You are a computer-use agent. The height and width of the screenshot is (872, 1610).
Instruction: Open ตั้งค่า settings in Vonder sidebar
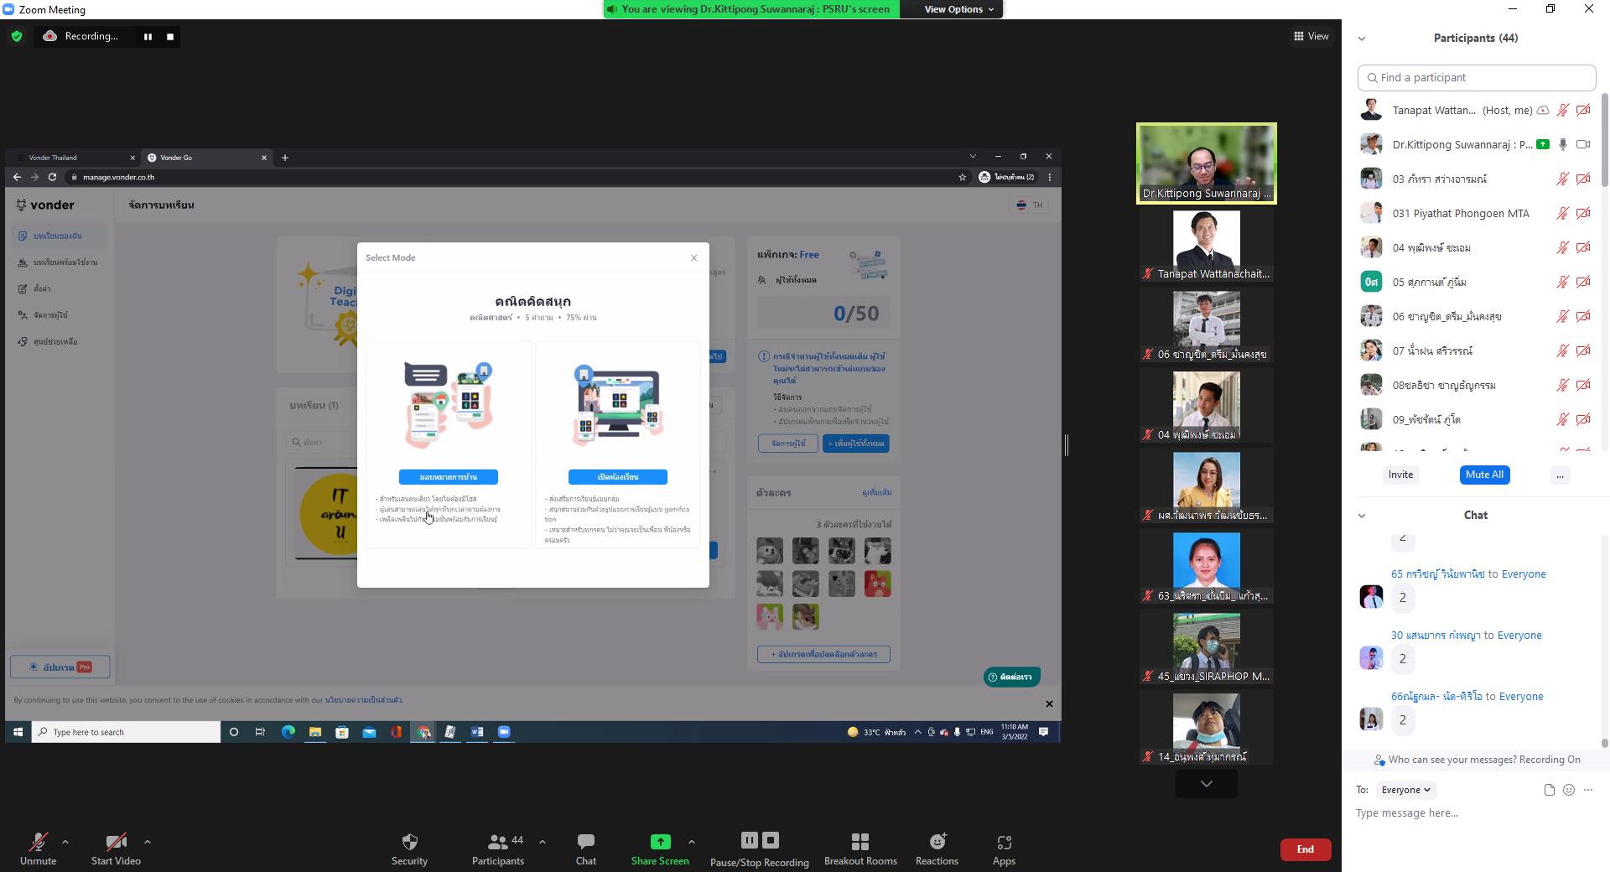tap(36, 289)
